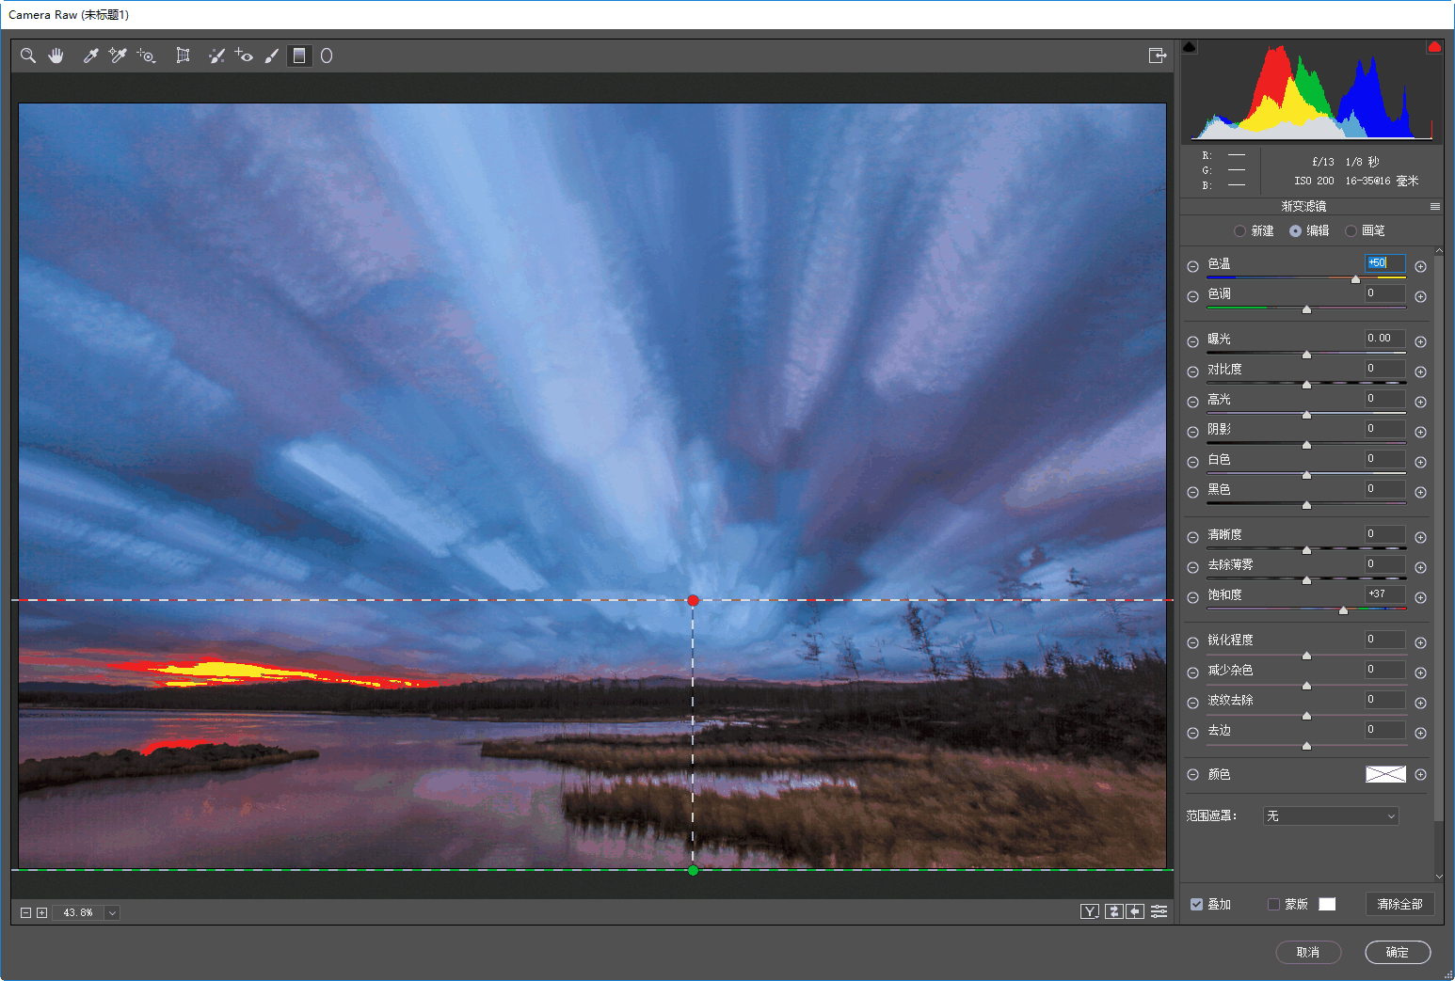Click the 清除全部 button

(1399, 905)
